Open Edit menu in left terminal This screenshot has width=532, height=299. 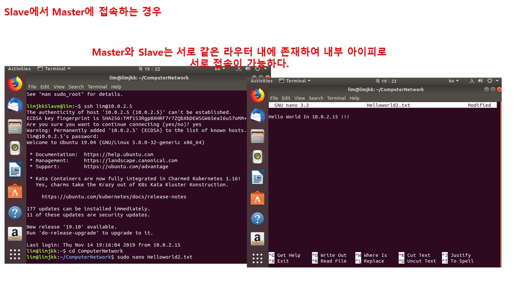45,87
